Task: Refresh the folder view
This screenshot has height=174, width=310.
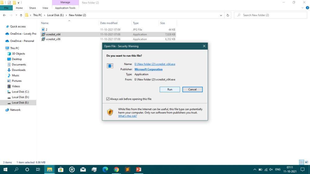Action: coord(228,15)
